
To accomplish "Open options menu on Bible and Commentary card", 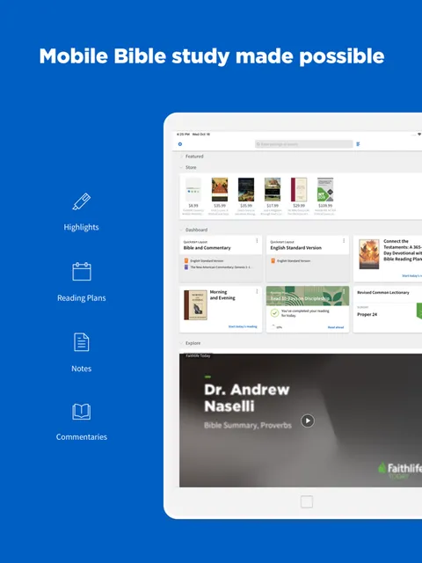I will click(x=257, y=240).
